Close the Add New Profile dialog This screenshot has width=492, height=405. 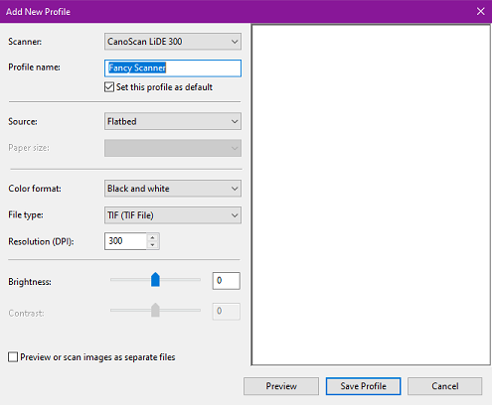pos(481,11)
